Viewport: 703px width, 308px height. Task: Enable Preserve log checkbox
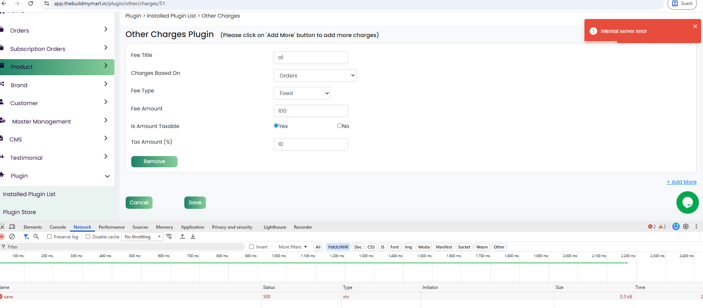[x=49, y=237]
